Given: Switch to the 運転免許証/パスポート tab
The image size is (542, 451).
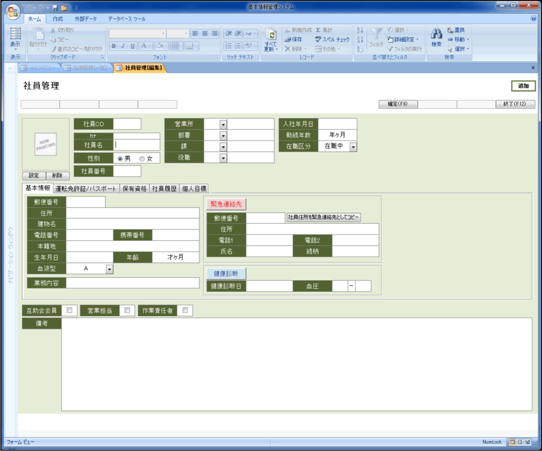Looking at the screenshot, I should pyautogui.click(x=86, y=188).
